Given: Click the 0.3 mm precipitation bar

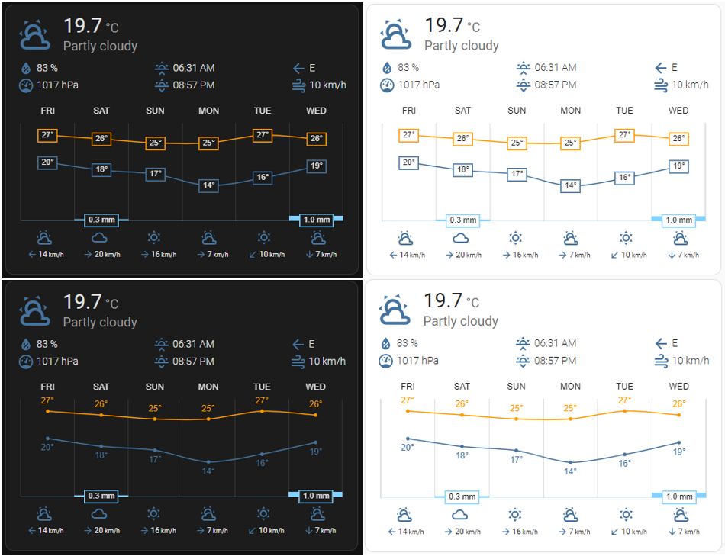Looking at the screenshot, I should point(101,220).
